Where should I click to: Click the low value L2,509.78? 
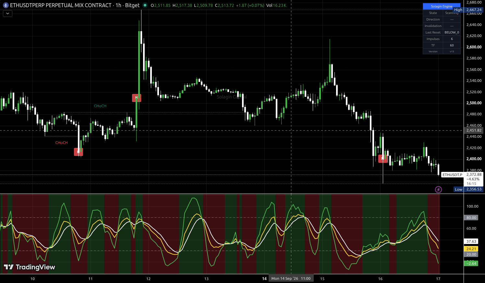(x=203, y=5)
